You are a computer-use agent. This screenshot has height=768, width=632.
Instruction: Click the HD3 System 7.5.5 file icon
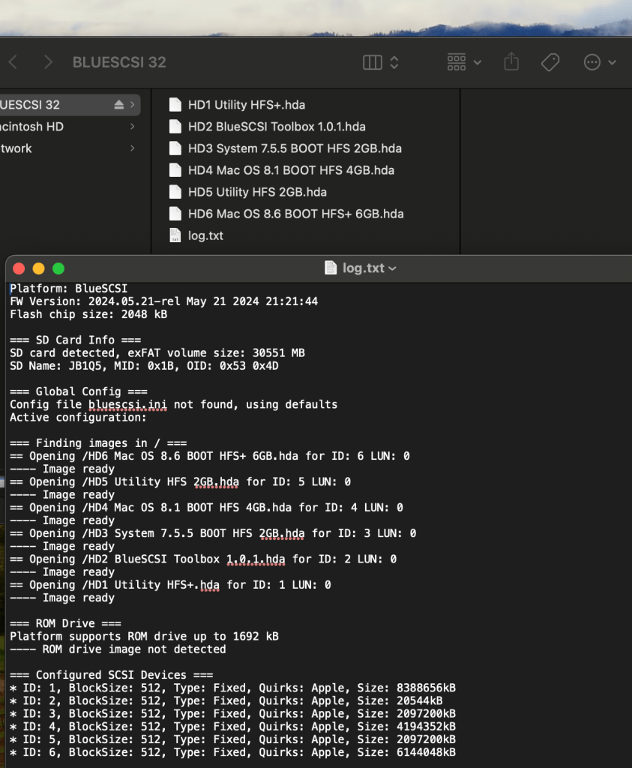tap(175, 148)
